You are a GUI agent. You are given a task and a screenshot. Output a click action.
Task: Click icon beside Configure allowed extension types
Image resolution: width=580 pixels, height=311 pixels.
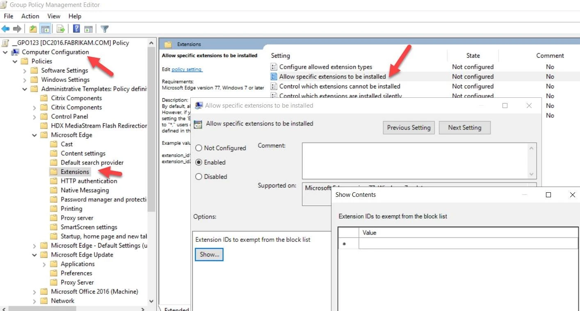coord(274,67)
